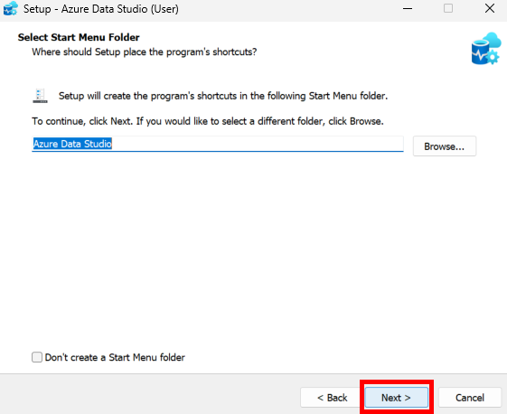Screen dimensions: 507x414
Task: Open folder browser with Browse... button
Action: (x=445, y=146)
